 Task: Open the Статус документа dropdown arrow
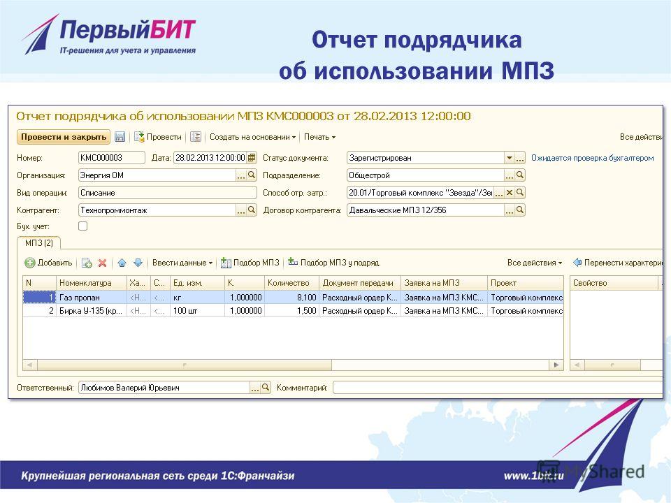pos(510,158)
